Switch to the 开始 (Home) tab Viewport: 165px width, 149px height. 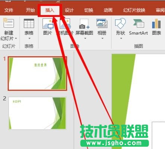30,10
